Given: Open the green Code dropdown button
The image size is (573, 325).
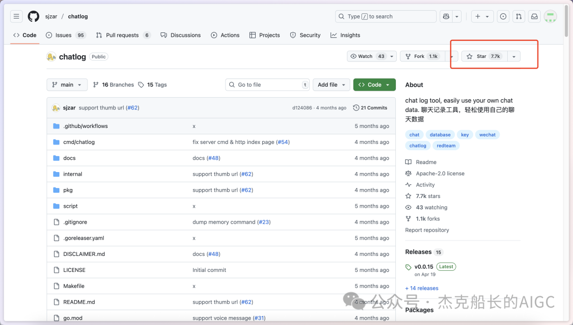Looking at the screenshot, I should (374, 84).
